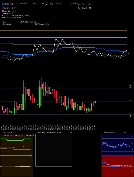The height and width of the screenshot is (177, 134).
Task: Click the 'BUY Slowing @ 0%' signal text
Action: click(x=42, y=24)
